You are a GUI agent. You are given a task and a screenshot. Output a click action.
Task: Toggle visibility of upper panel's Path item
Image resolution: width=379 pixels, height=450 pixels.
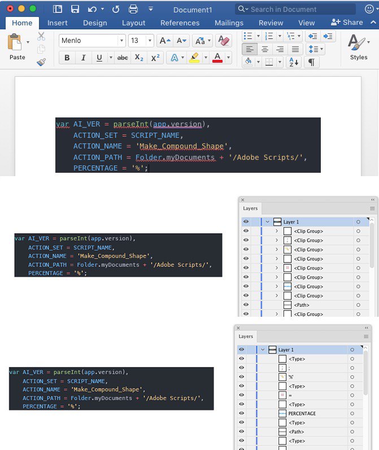[x=246, y=305]
